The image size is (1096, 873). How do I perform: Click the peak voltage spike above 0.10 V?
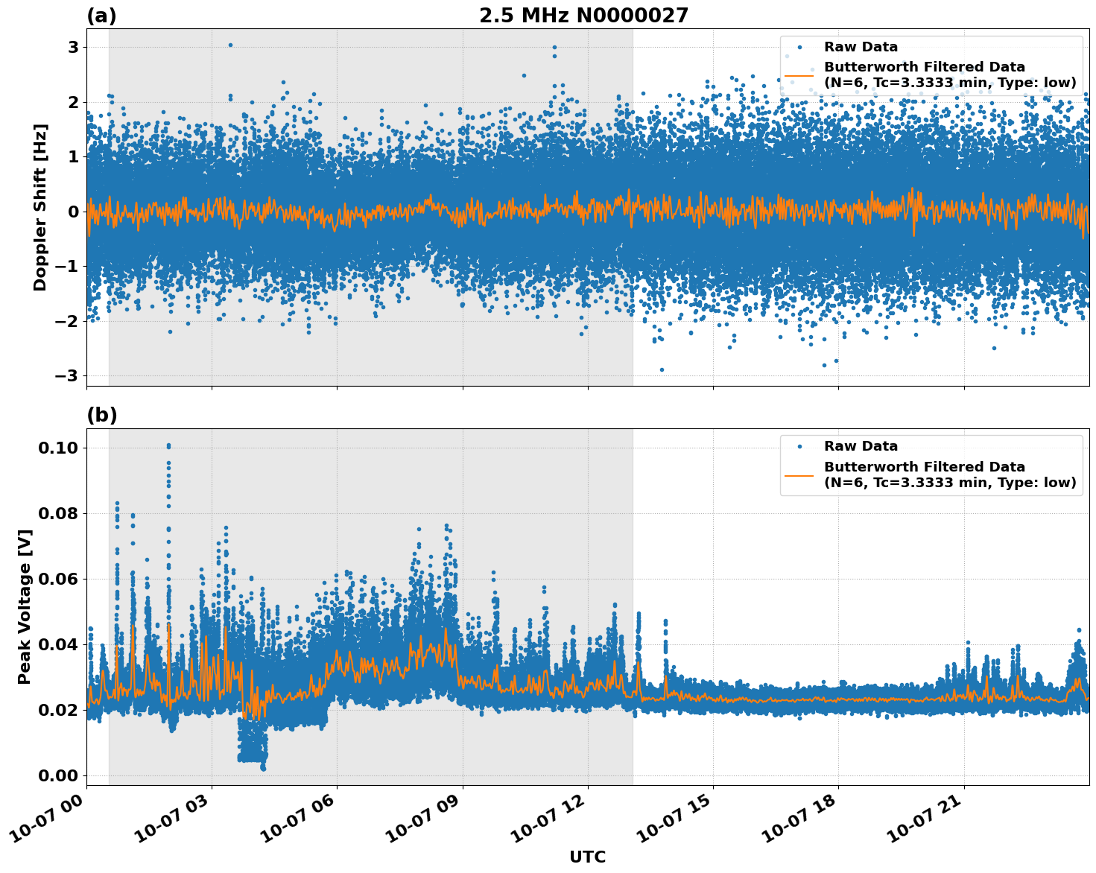click(170, 444)
